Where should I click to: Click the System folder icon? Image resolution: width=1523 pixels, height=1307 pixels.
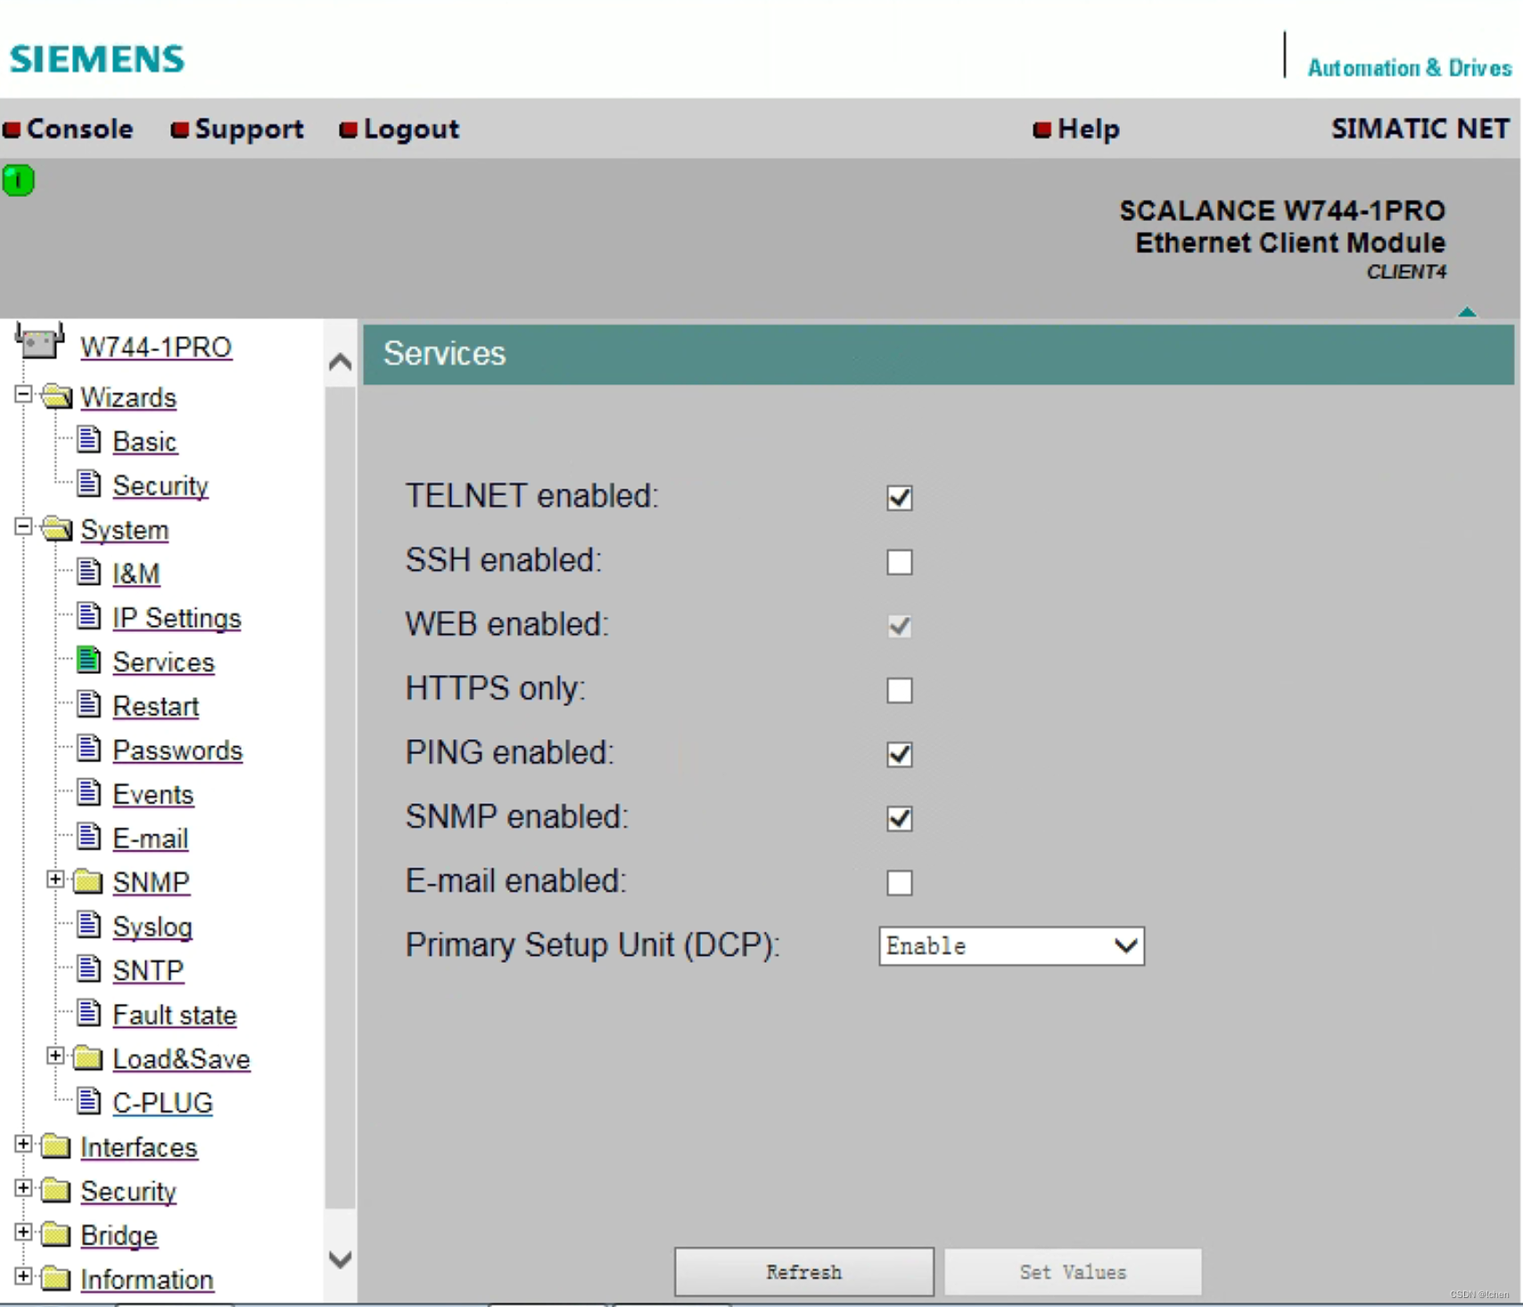[x=57, y=529]
